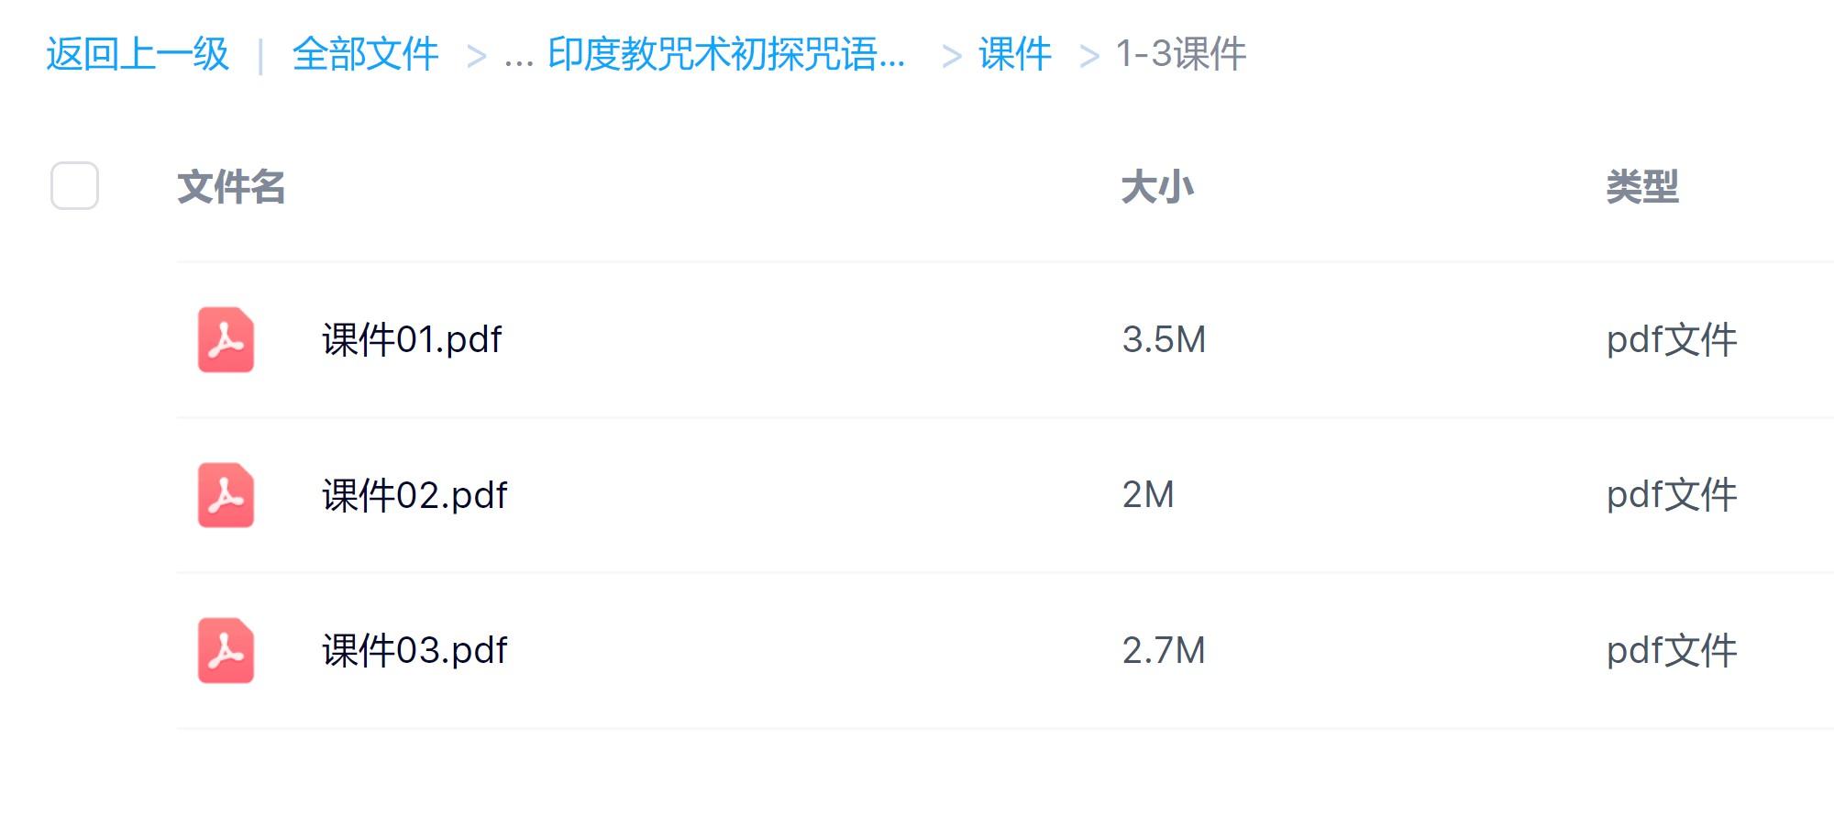This screenshot has height=828, width=1834.
Task: Sort files by 类型 column header
Action: coord(1642,187)
